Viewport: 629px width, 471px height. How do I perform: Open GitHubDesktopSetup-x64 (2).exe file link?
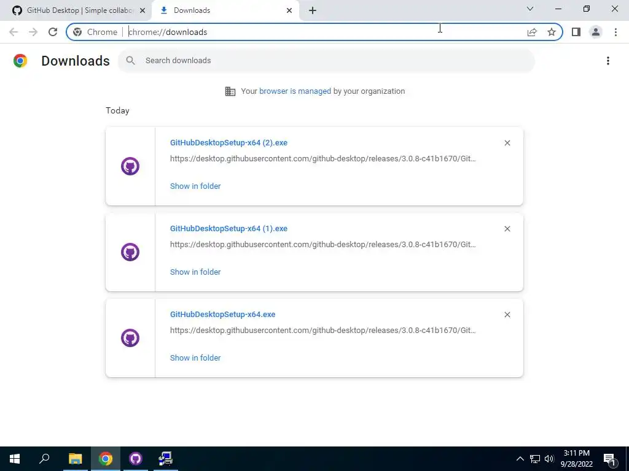229,142
